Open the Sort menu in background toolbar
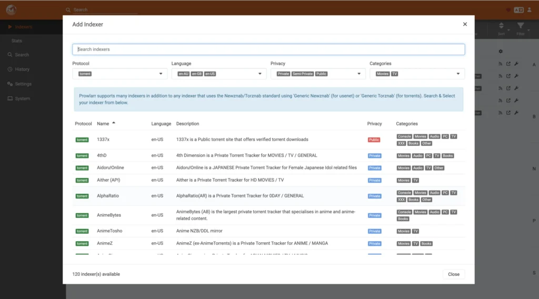This screenshot has height=299, width=539. click(x=502, y=29)
